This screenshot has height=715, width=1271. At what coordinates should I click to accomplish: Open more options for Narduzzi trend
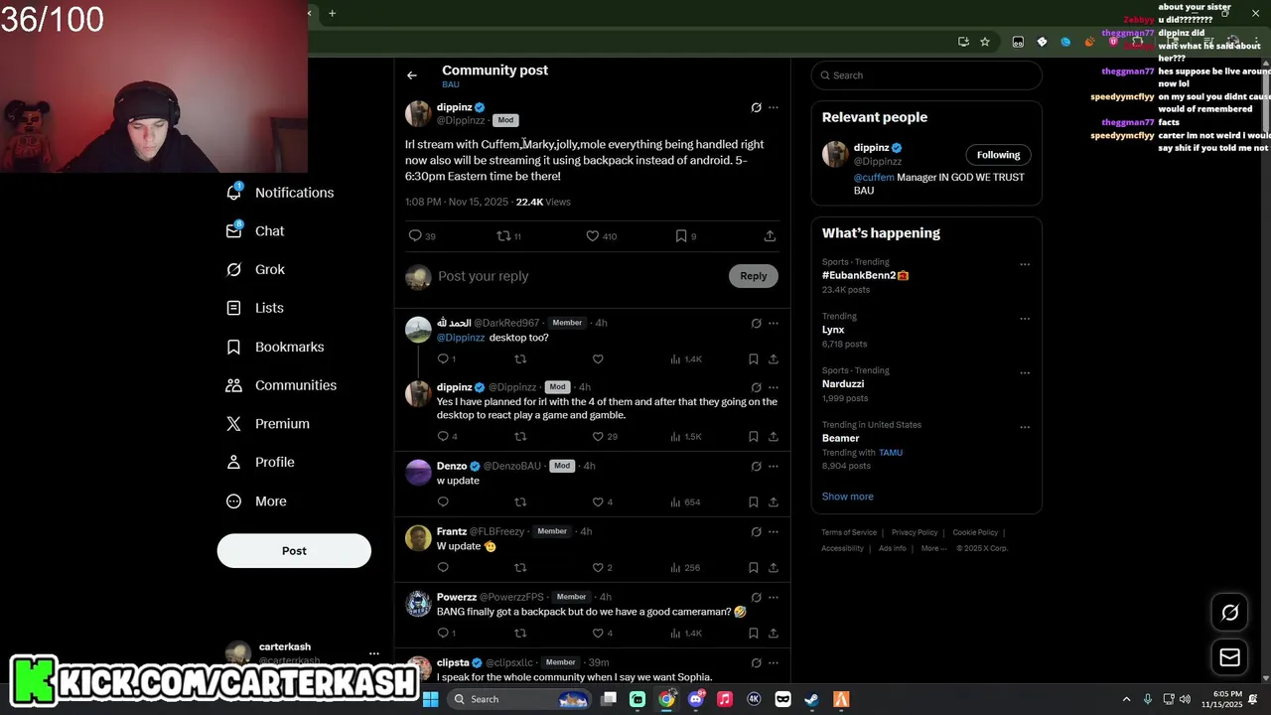[x=1025, y=373]
